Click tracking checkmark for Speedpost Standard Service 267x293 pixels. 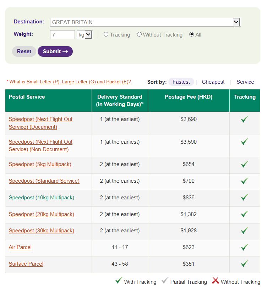[x=244, y=181]
